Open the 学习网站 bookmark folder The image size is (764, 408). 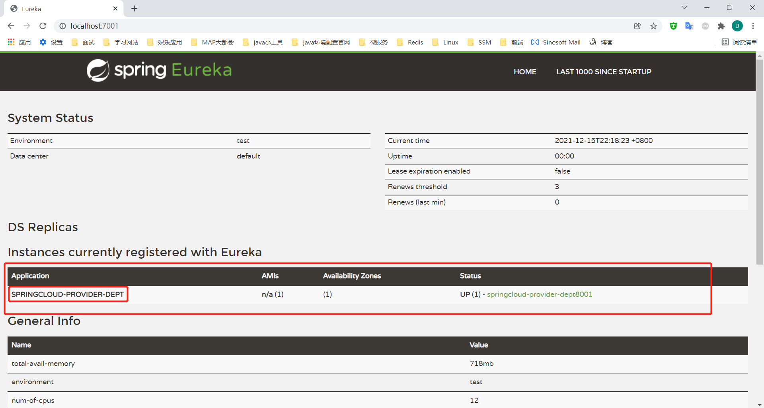pos(121,42)
